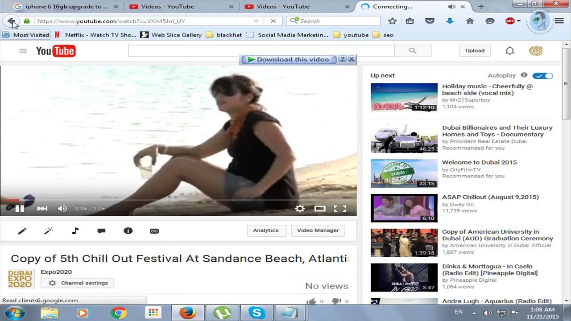Open video player settings gear
The height and width of the screenshot is (321, 571).
click(x=300, y=208)
